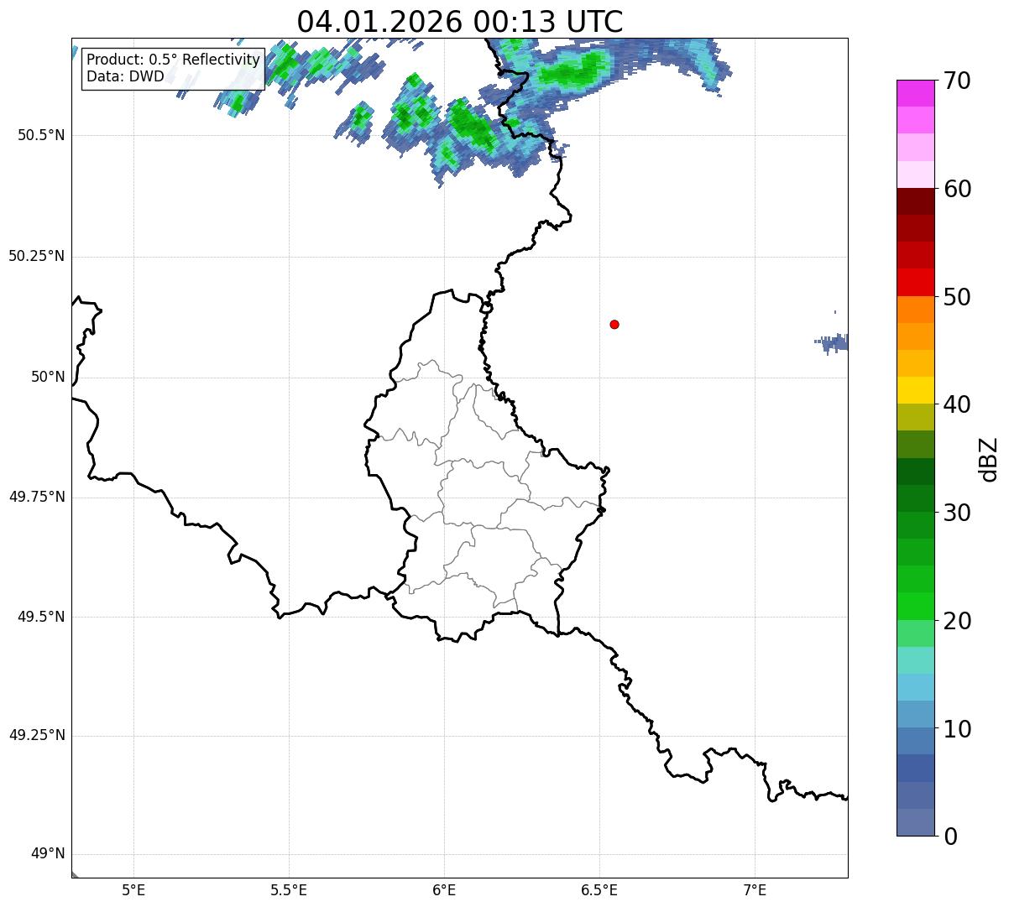1009x907 pixels.
Task: Click the 49°N latitude label
Action: pos(48,854)
